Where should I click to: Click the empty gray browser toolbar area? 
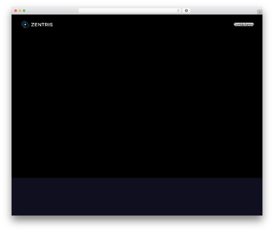click(51, 10)
